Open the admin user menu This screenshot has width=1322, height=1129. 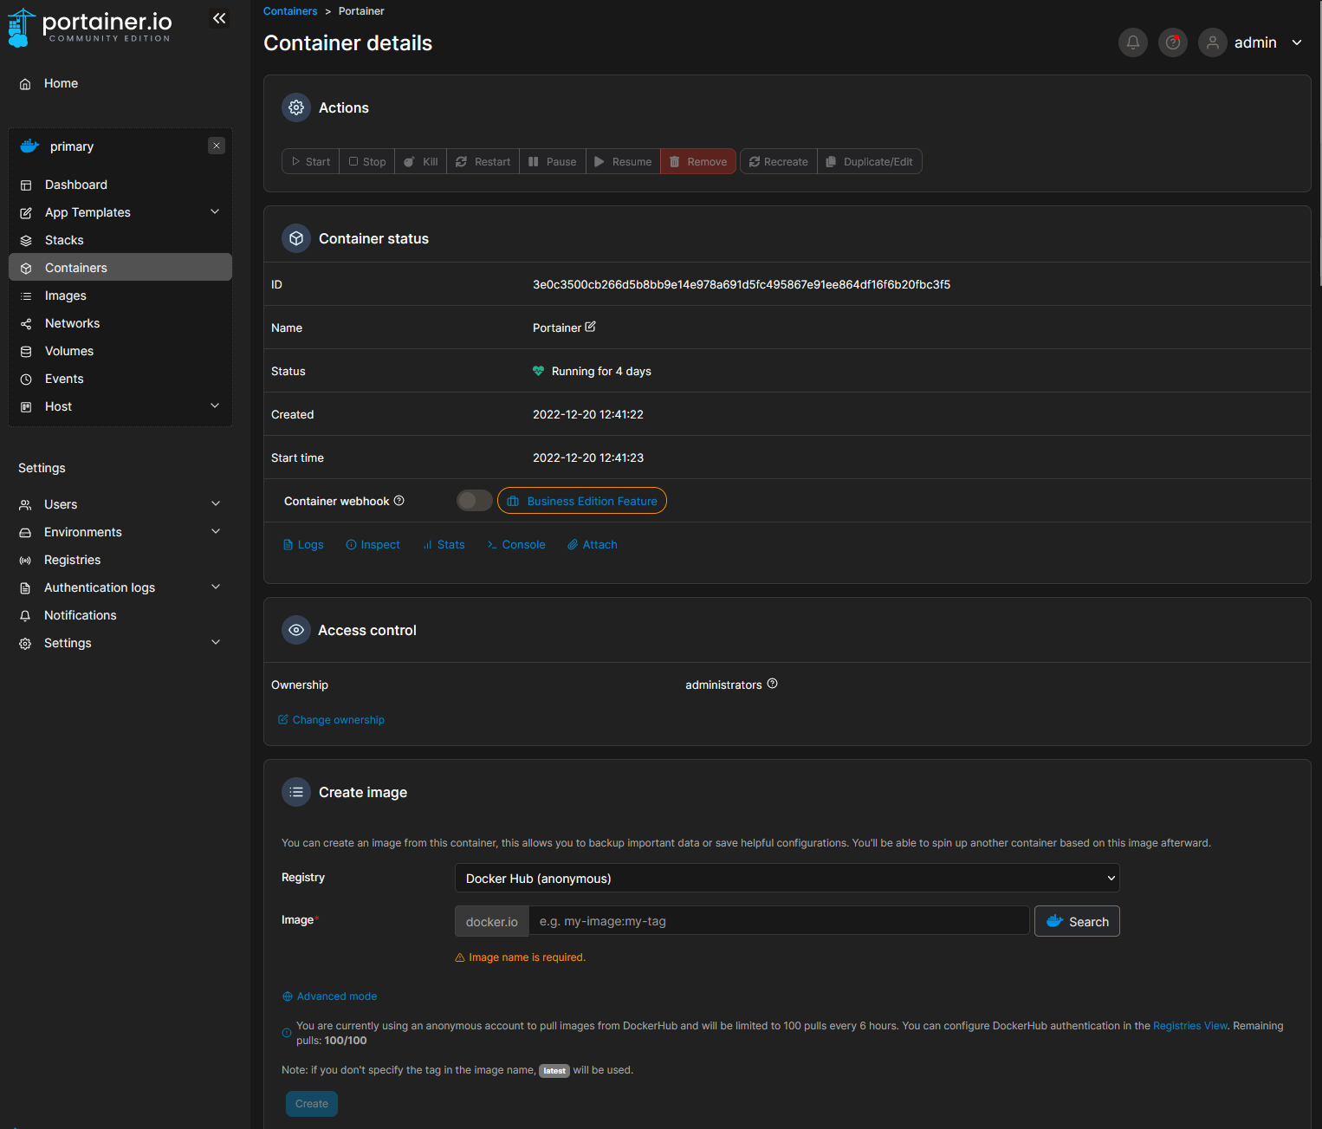(1254, 42)
